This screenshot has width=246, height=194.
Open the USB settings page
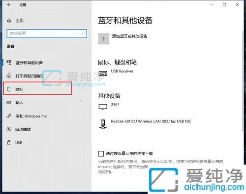[19, 143]
